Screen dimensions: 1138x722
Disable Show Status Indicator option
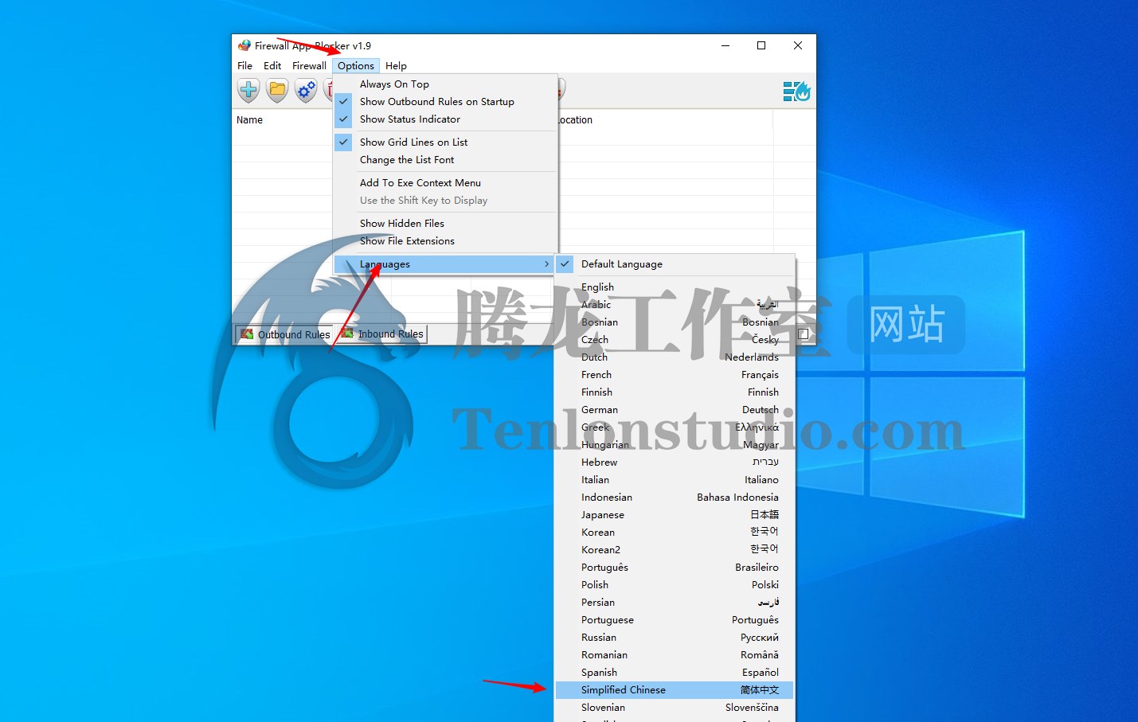click(445, 119)
